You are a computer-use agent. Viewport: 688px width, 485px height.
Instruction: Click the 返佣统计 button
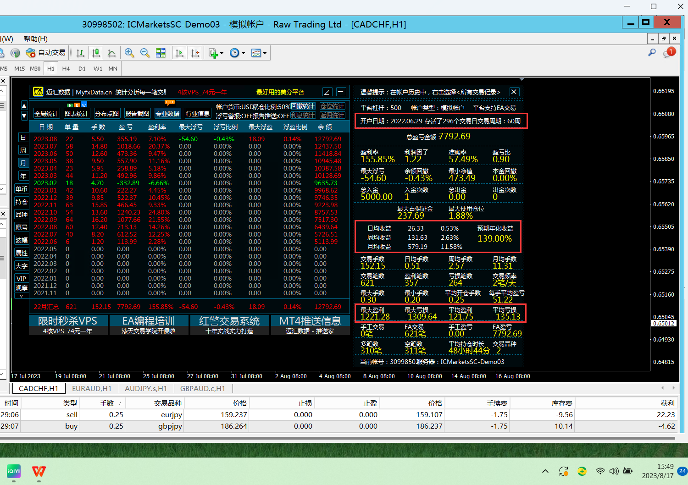(x=333, y=115)
